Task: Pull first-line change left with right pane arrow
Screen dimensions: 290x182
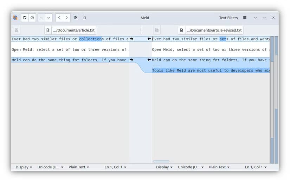Action: [x=149, y=39]
